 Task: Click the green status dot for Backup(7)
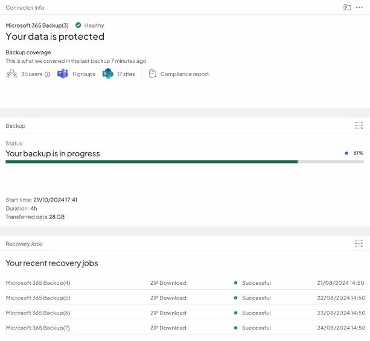click(x=235, y=328)
